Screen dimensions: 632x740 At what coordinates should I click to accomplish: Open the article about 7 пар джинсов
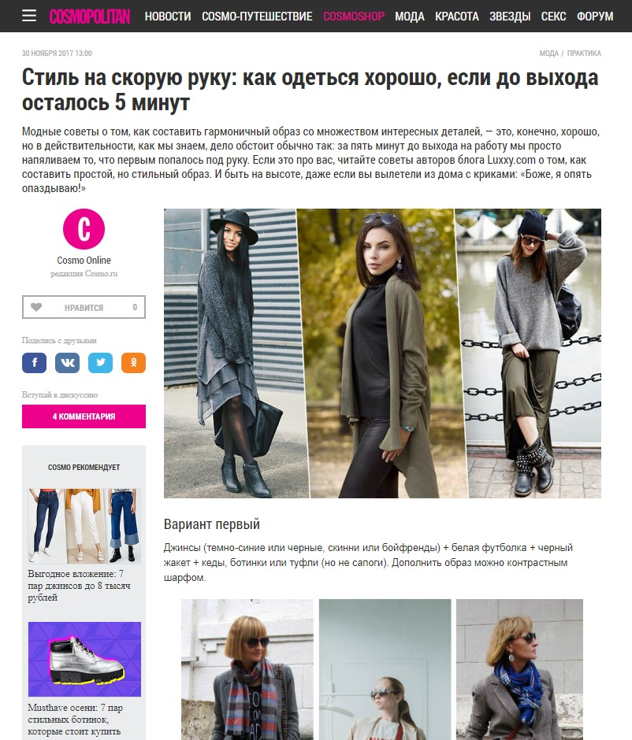(x=79, y=586)
